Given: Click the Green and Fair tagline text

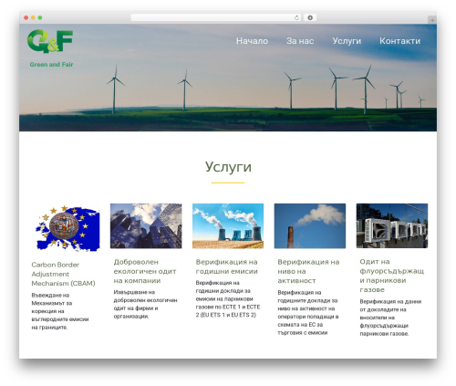Looking at the screenshot, I should click(51, 65).
